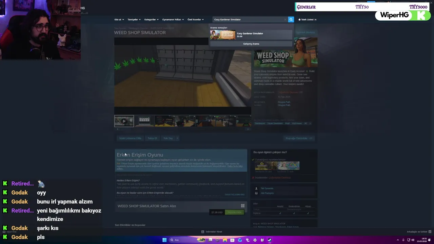The width and height of the screenshot is (434, 244).
Task: Click the taskbar microphone icon
Action: (x=403, y=240)
